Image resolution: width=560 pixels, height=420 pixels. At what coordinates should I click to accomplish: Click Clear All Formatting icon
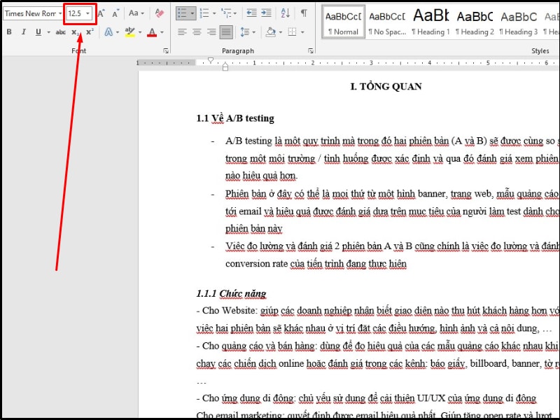[x=160, y=13]
